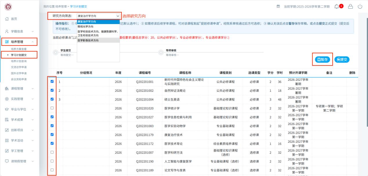Click the page vertical scrollbar
This screenshot has height=176, width=368.
click(367, 72)
